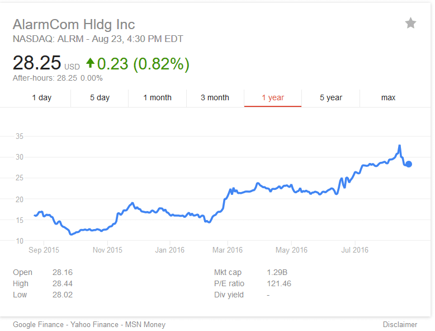Screen dimensions: 435x331
Task: Click the blue current-price dot on chart
Action: click(x=409, y=164)
